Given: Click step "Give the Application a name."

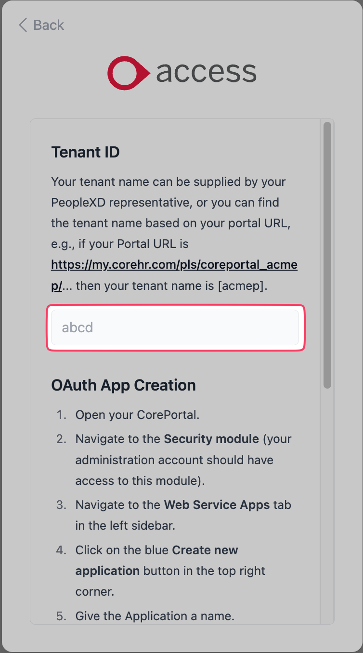Looking at the screenshot, I should click(155, 616).
